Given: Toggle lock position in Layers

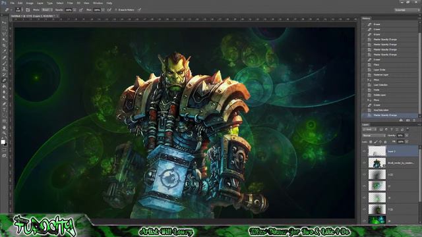Looking at the screenshot, I should (x=380, y=142).
